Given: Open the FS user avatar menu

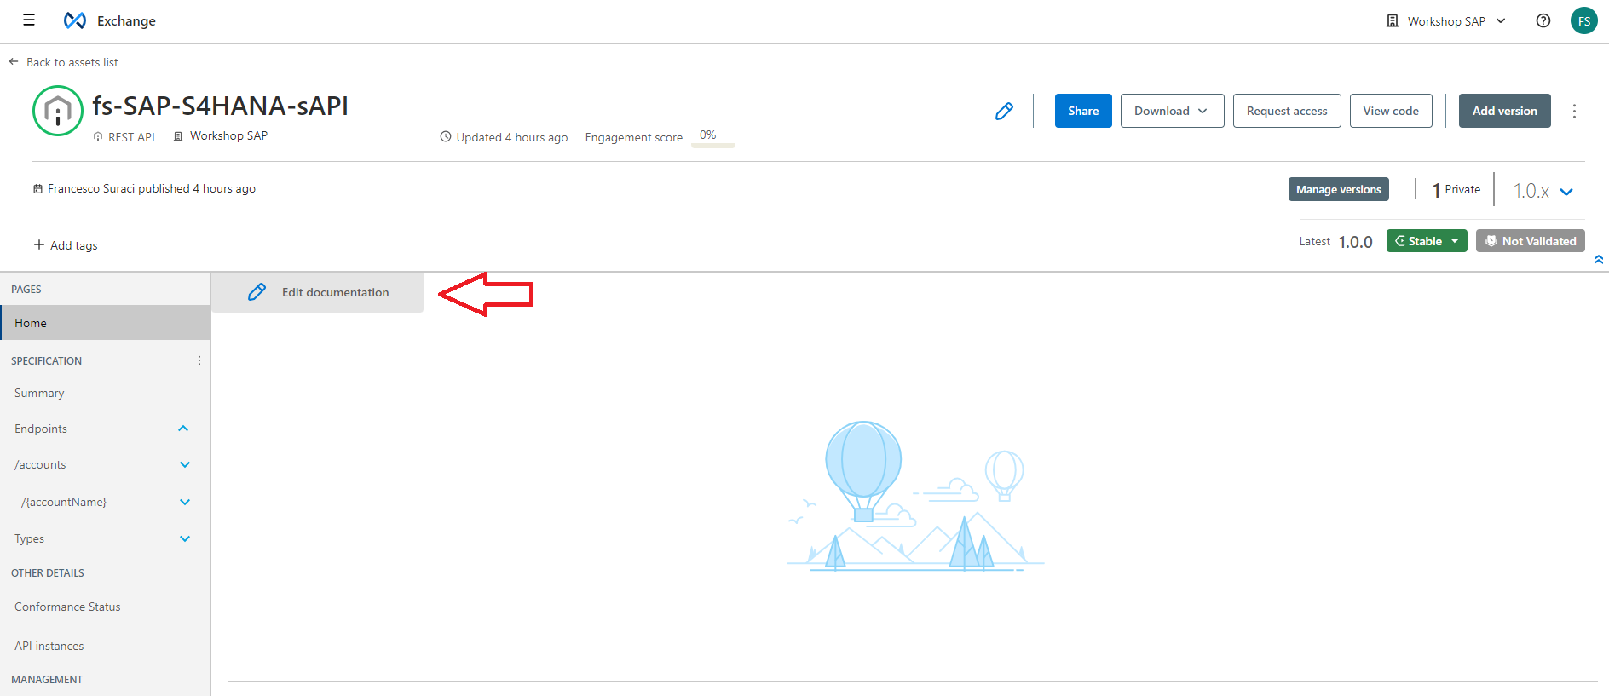Looking at the screenshot, I should 1584,20.
